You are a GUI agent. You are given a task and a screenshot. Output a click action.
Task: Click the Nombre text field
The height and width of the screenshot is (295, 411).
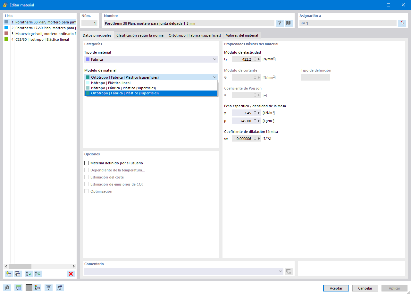[189, 23]
